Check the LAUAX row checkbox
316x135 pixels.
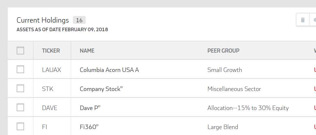tap(20, 70)
